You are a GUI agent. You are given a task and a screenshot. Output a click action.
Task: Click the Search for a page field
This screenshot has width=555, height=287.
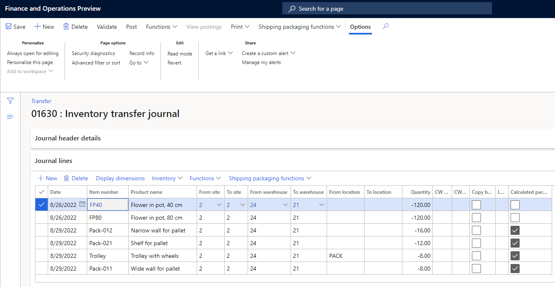pyautogui.click(x=387, y=9)
